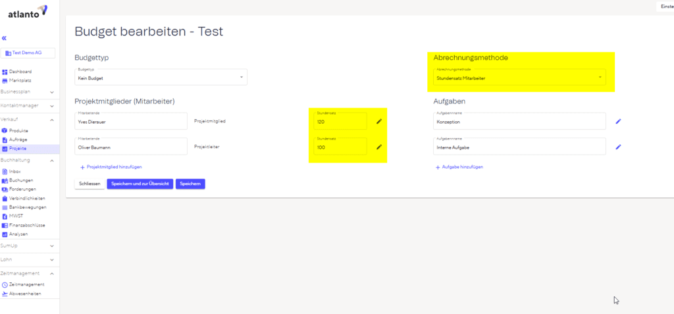Image resolution: width=674 pixels, height=314 pixels.
Task: Edit the Konzeption task via pencil icon
Action: [x=617, y=121]
